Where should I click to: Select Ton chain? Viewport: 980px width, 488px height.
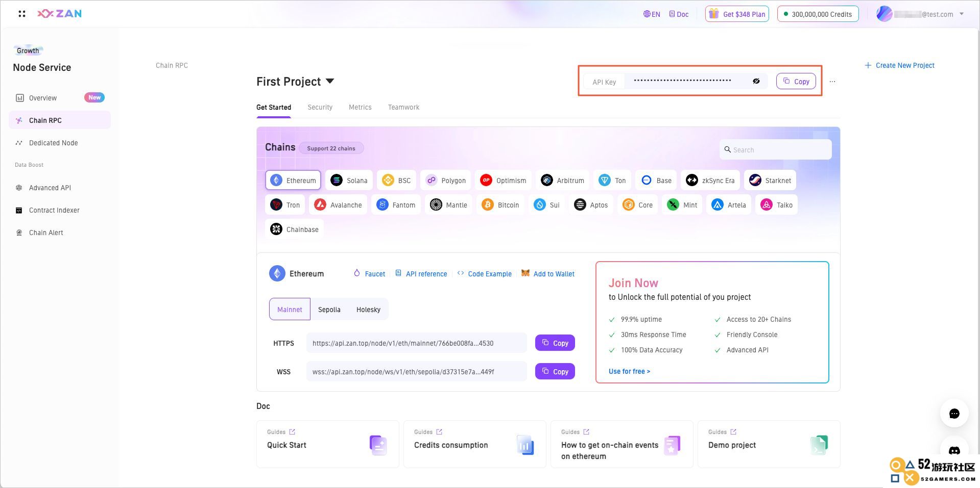[612, 180]
